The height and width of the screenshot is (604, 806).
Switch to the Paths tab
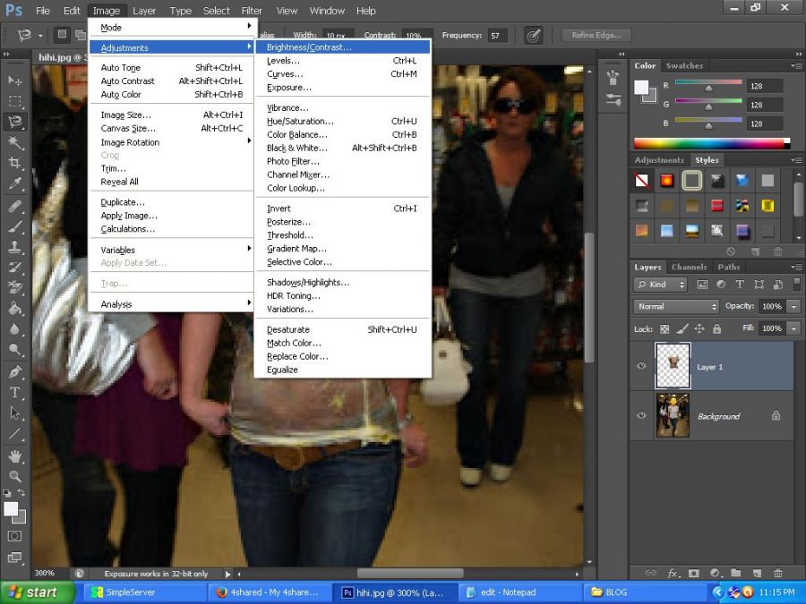pyautogui.click(x=728, y=267)
